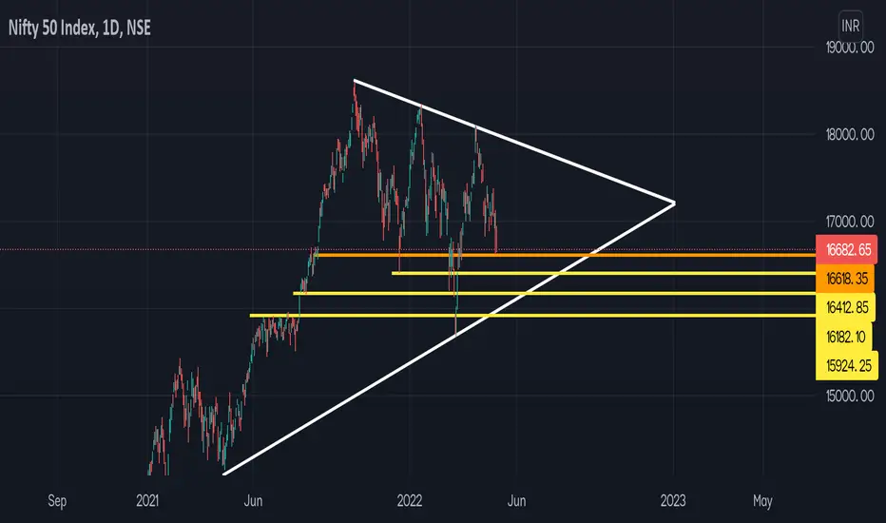Click the 2021 label on time axis
This screenshot has height=523, width=886.
click(x=147, y=500)
